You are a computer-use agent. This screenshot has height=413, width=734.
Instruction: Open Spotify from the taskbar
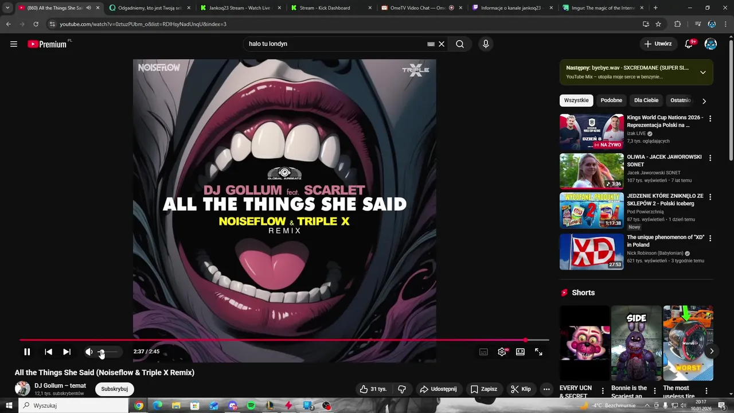click(x=251, y=406)
